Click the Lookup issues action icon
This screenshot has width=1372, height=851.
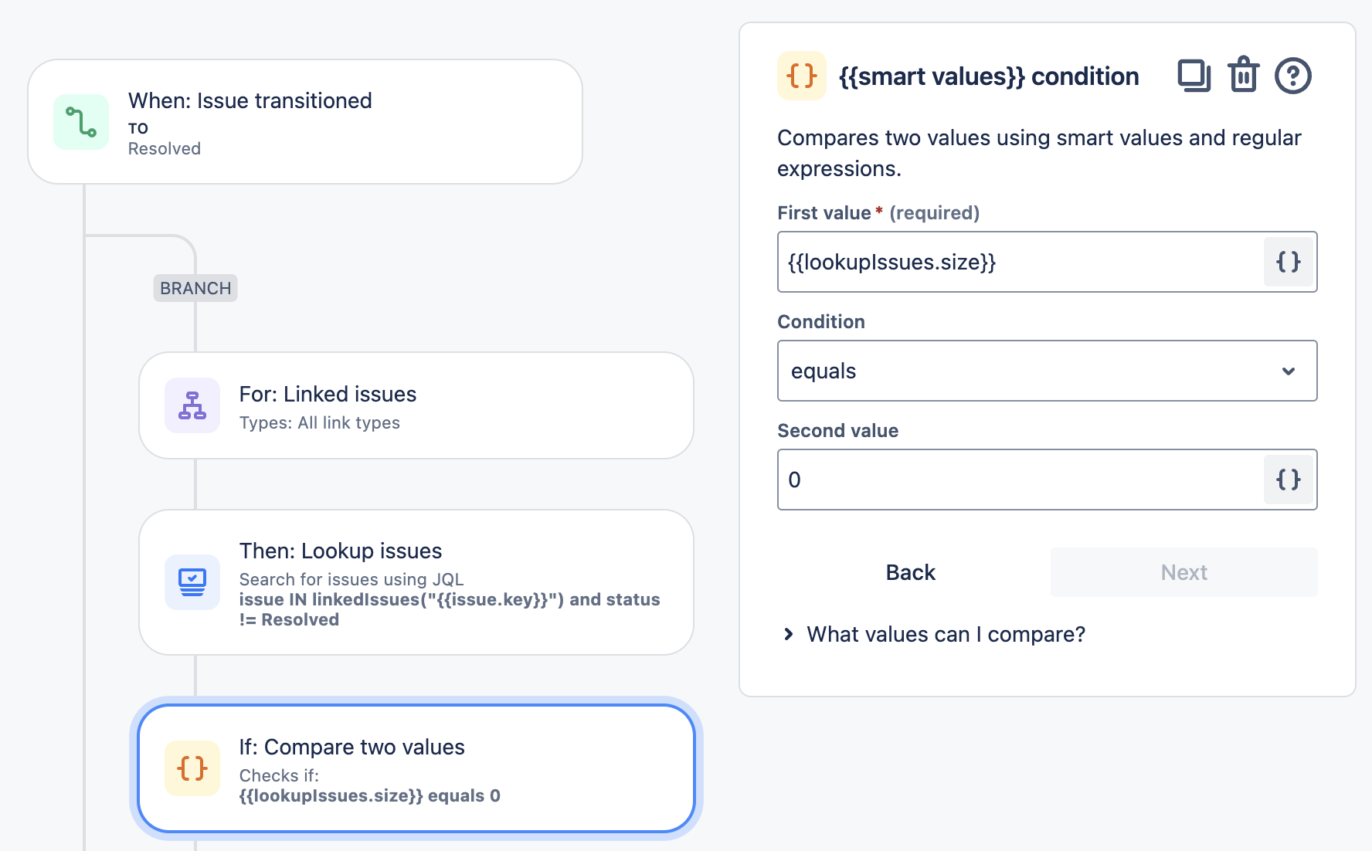192,582
